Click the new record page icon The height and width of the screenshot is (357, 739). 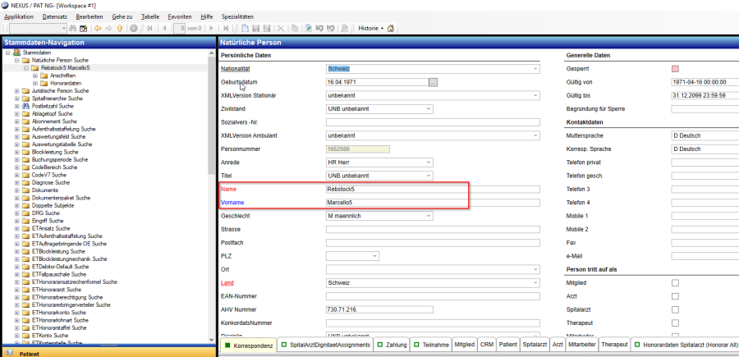pyautogui.click(x=245, y=28)
